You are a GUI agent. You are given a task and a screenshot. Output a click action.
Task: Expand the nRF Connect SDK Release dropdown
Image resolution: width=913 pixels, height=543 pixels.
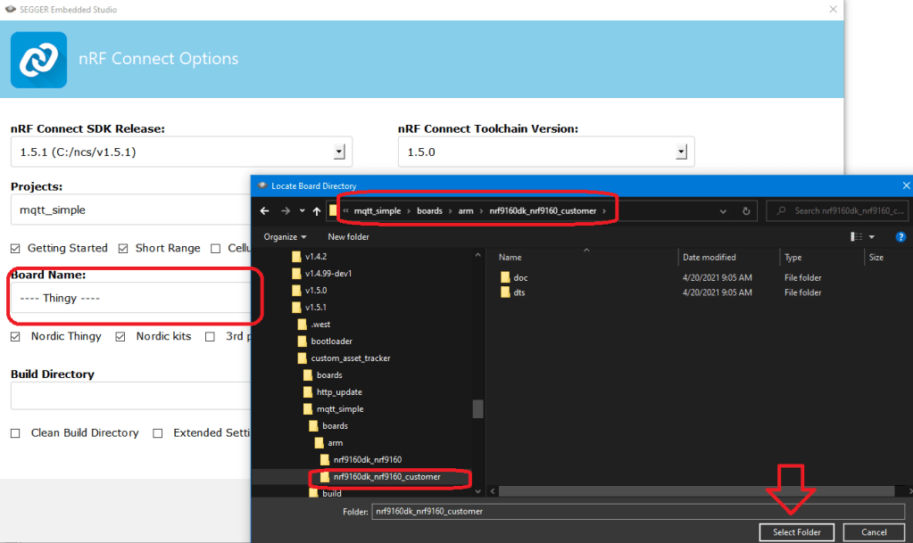[x=339, y=152]
